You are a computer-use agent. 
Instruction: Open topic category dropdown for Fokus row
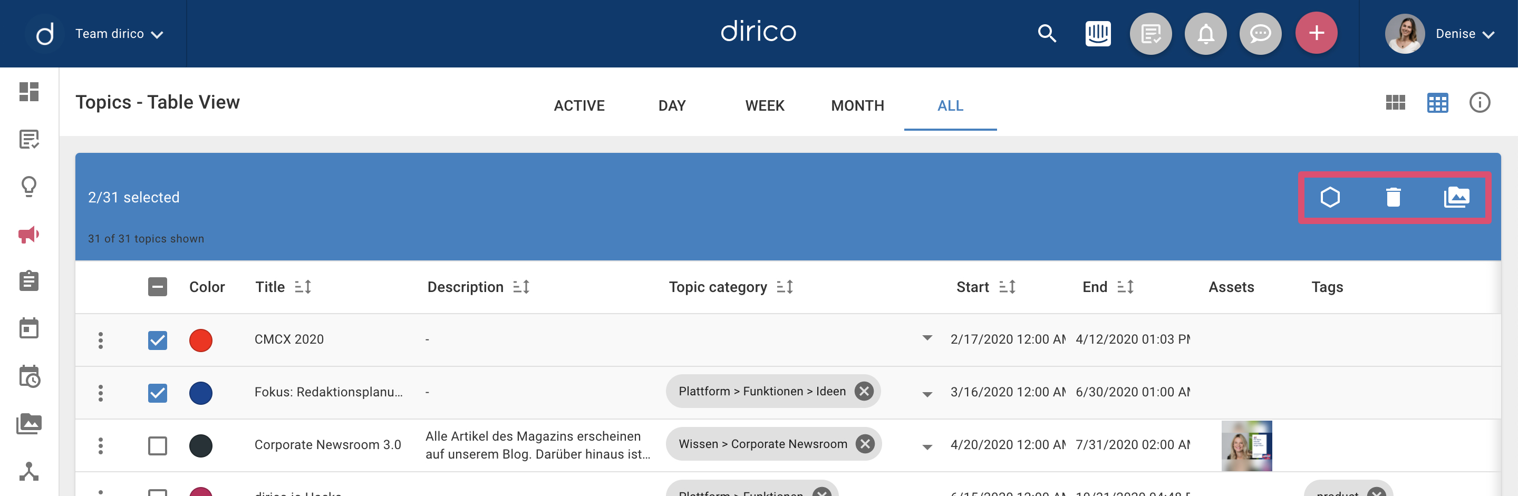927,394
